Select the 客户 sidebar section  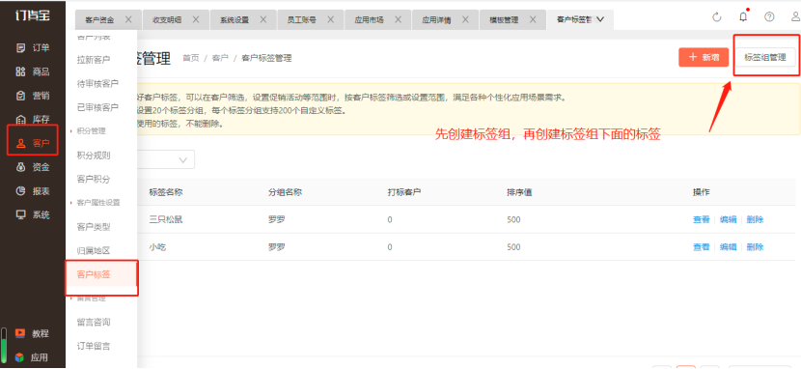point(33,143)
